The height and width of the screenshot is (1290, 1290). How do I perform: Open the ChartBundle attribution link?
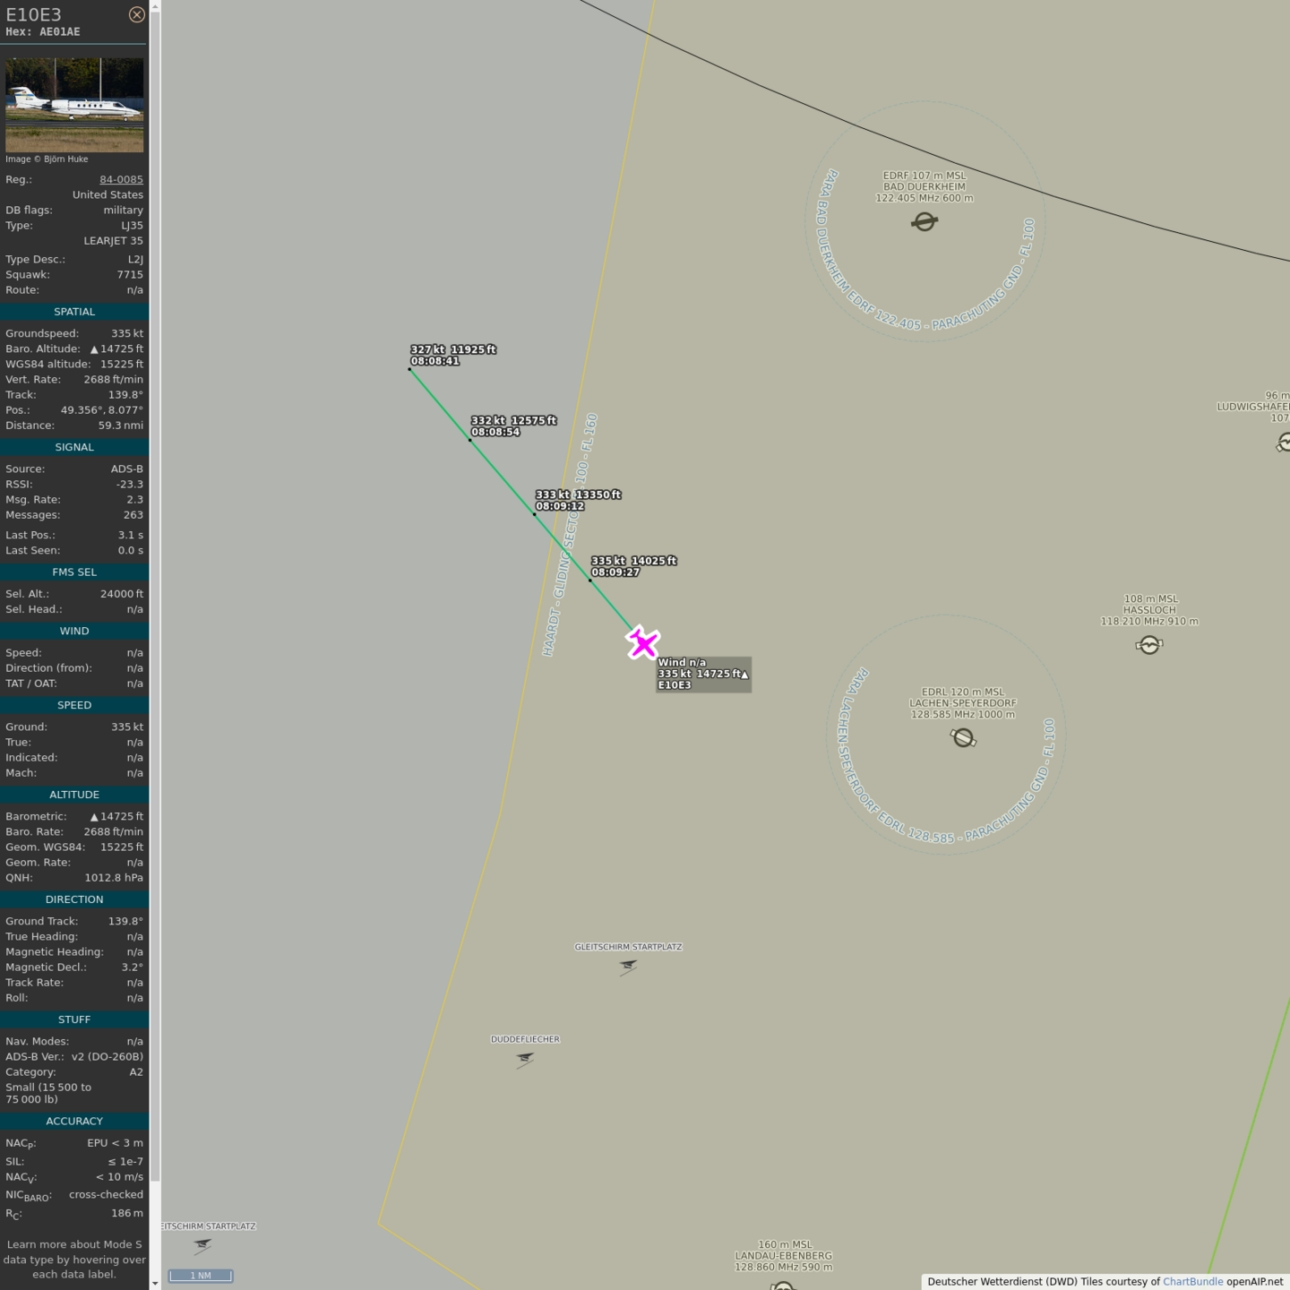[x=1192, y=1281]
